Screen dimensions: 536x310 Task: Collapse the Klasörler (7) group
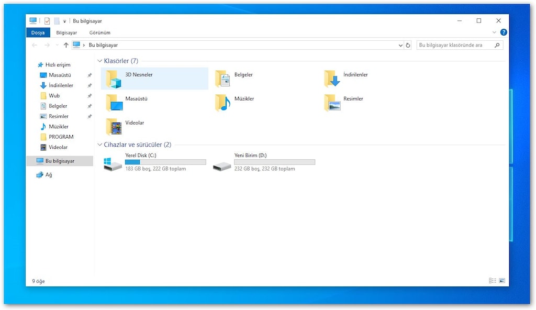100,61
